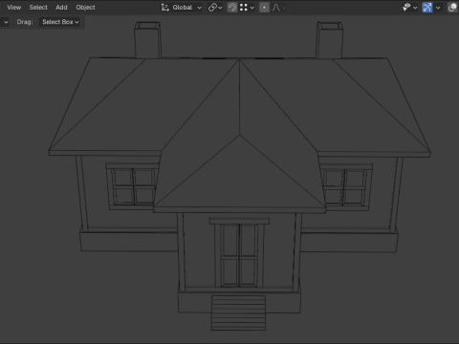Screen dimensions: 459x344
Task: Open the Select Box drag dropdown
Action: [60, 22]
